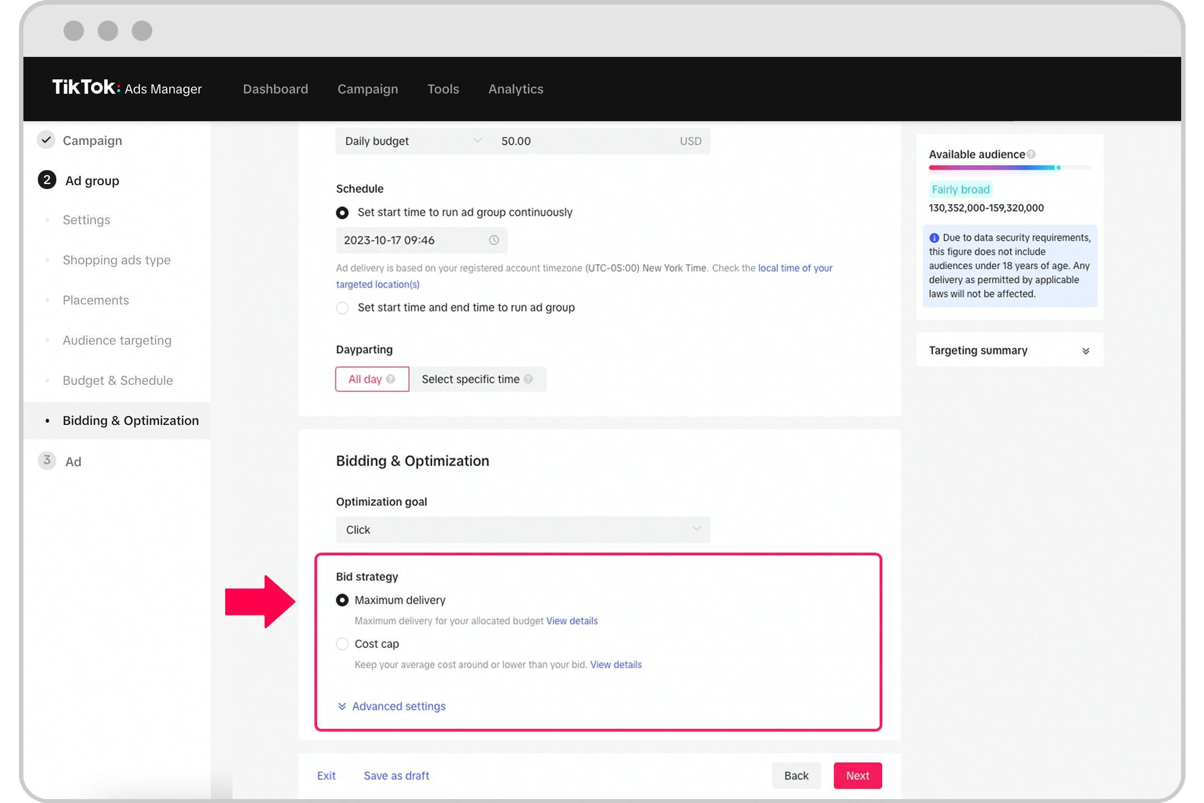Click the TikTok Ads Manager logo
The height and width of the screenshot is (803, 1204).
point(127,88)
